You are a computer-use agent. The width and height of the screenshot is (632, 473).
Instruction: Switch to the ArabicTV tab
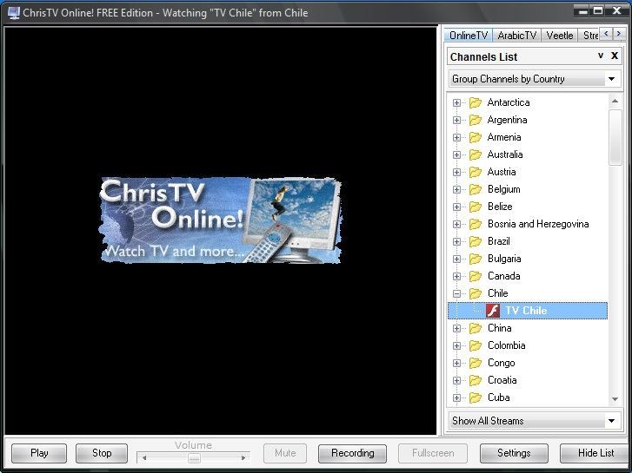(x=516, y=36)
